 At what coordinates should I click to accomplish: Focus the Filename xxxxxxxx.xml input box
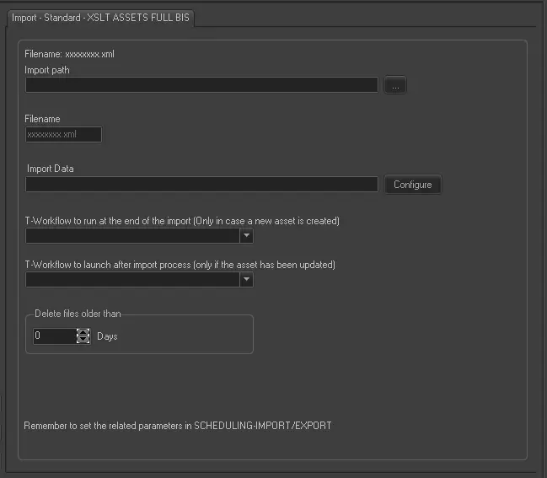click(x=63, y=135)
